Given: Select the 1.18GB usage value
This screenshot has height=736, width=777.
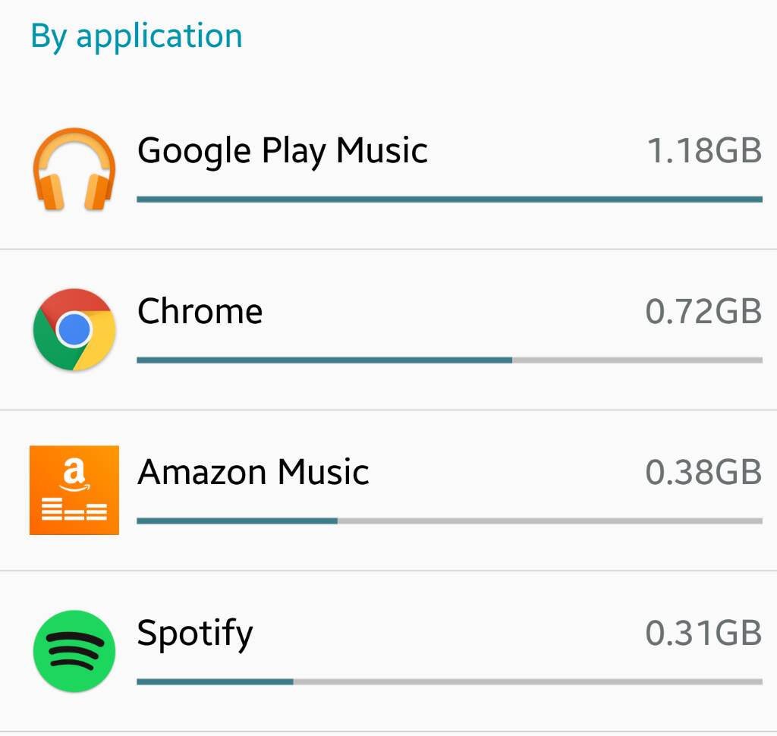Looking at the screenshot, I should point(705,151).
